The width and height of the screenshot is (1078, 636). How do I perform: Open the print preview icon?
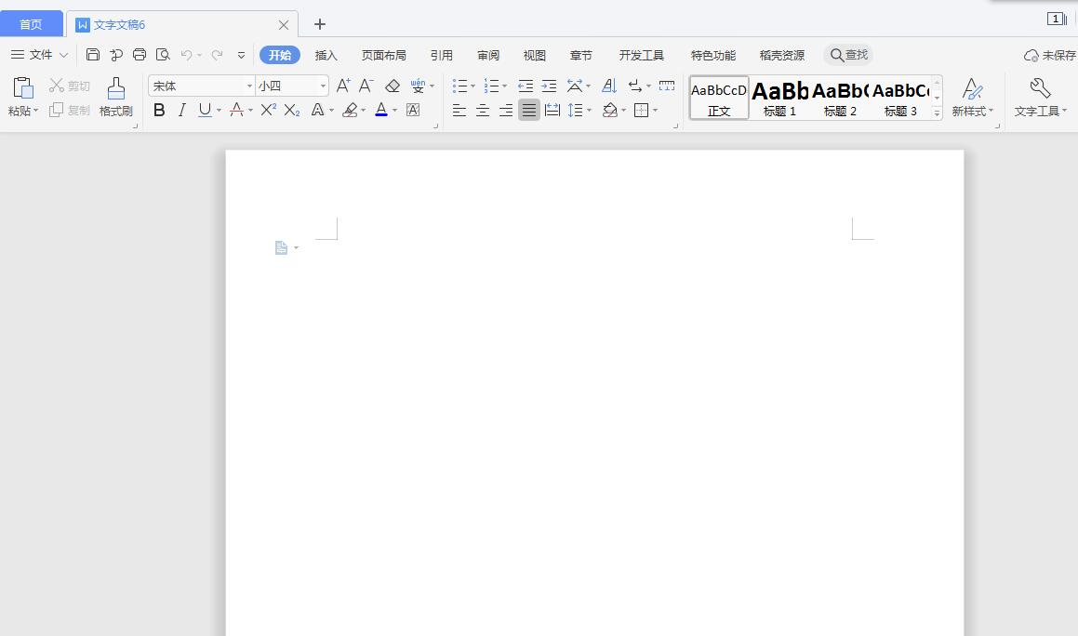coord(163,55)
